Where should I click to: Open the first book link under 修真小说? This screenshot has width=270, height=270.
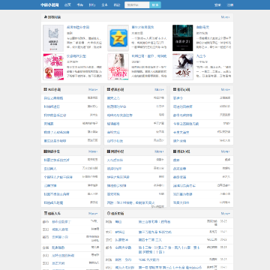pyautogui.click(x=113, y=98)
